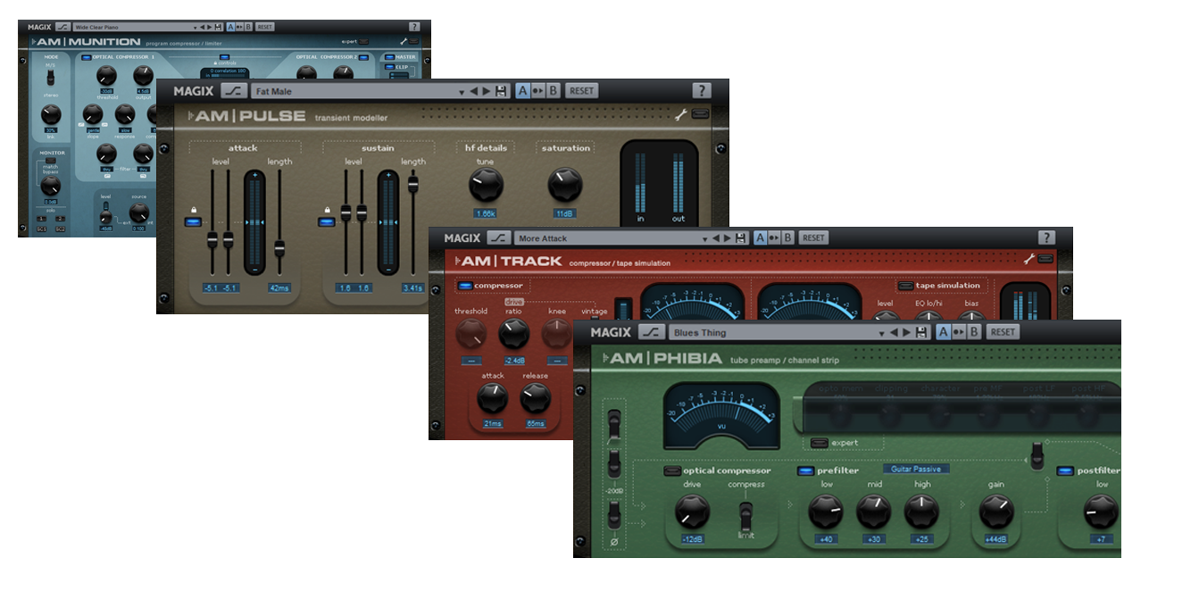Select setting B in AM|Phibia

tap(974, 332)
